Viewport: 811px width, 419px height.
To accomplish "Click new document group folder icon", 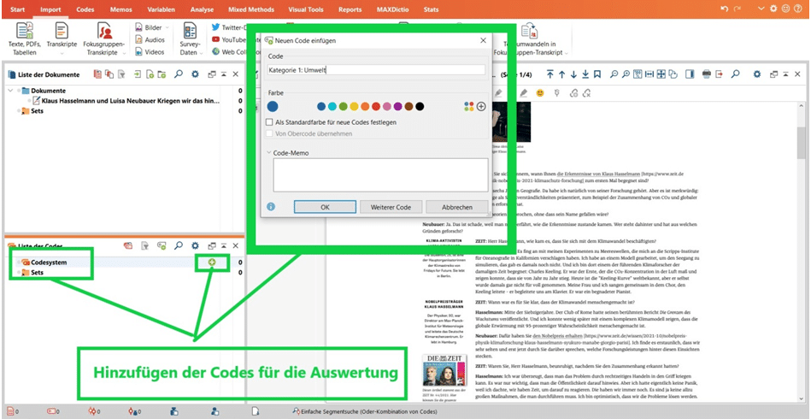I will pyautogui.click(x=162, y=74).
